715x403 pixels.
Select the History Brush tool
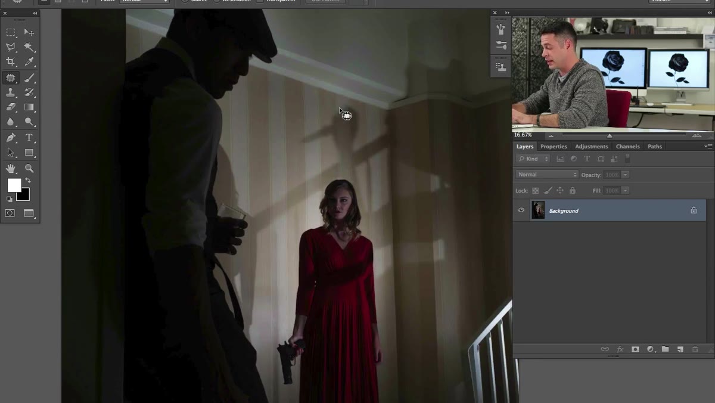[29, 92]
